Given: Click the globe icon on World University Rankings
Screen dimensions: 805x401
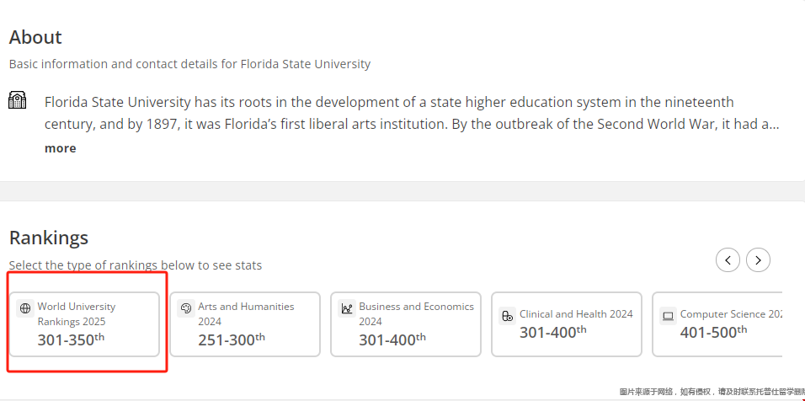Looking at the screenshot, I should [x=24, y=308].
